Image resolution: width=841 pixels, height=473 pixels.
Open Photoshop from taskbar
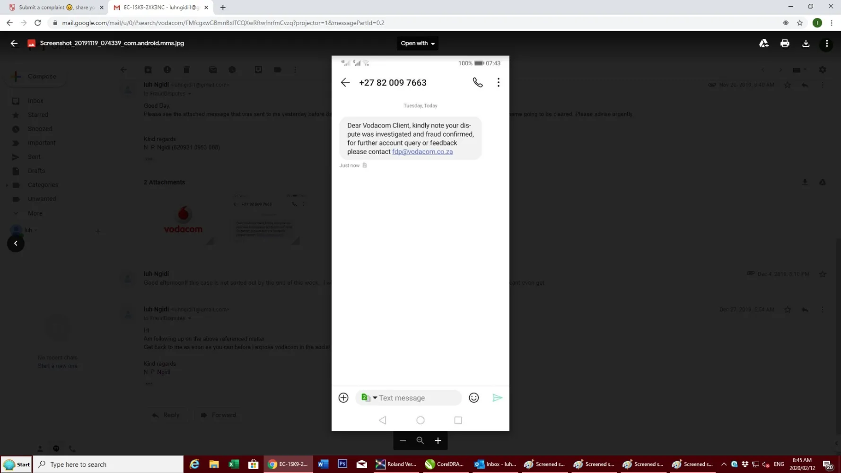coord(342,464)
